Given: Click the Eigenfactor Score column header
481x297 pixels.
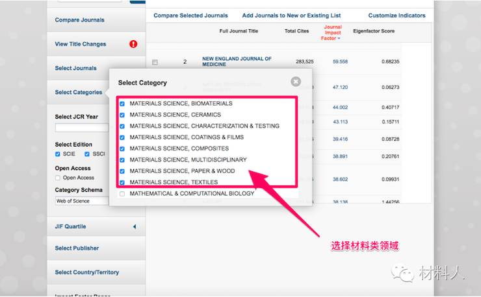Looking at the screenshot, I should pyautogui.click(x=374, y=31).
